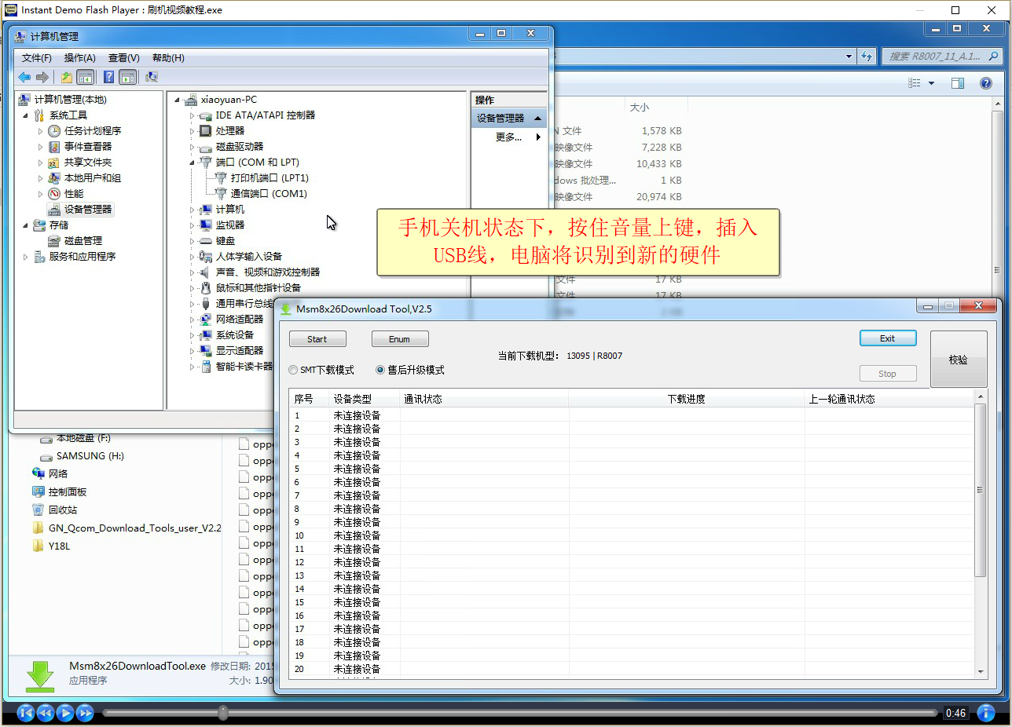Open the blue help question mark icon

click(x=109, y=77)
